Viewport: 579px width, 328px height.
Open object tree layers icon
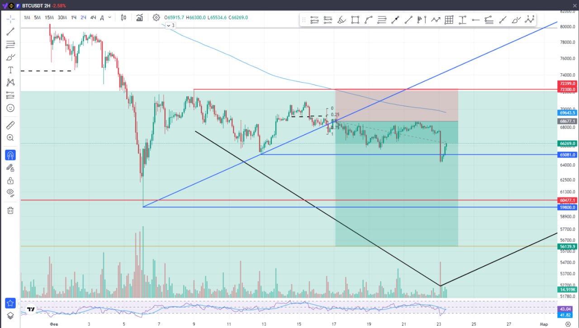coord(10,316)
